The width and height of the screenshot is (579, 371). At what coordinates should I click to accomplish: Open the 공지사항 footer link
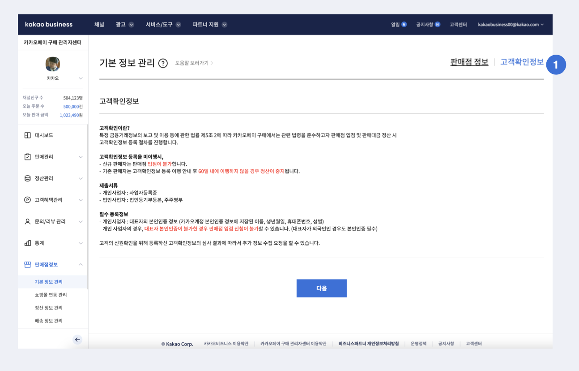(x=446, y=344)
